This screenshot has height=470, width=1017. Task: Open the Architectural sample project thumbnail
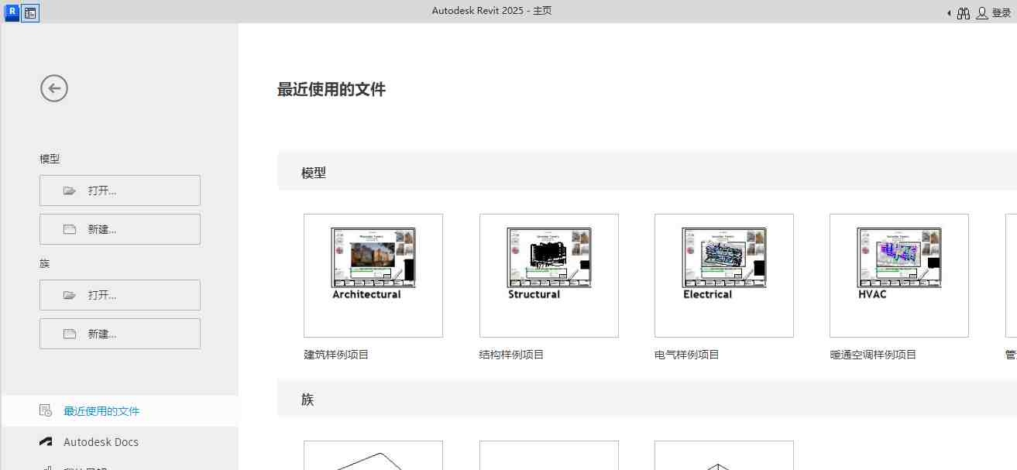pyautogui.click(x=373, y=275)
